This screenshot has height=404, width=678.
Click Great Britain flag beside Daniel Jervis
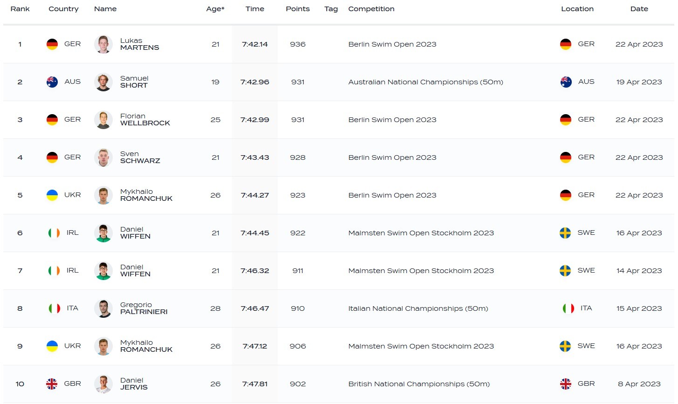coord(52,384)
